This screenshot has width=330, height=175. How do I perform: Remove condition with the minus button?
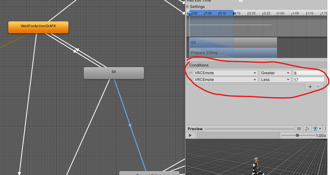[318, 87]
